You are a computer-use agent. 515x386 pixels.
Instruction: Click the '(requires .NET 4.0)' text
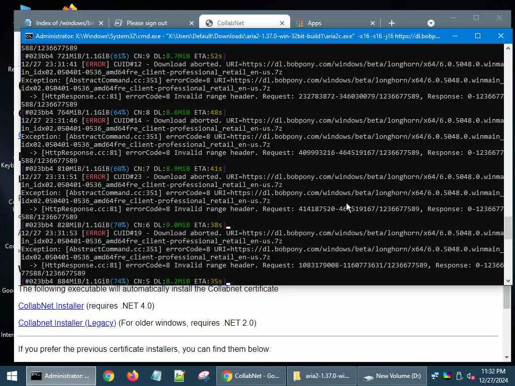120,306
